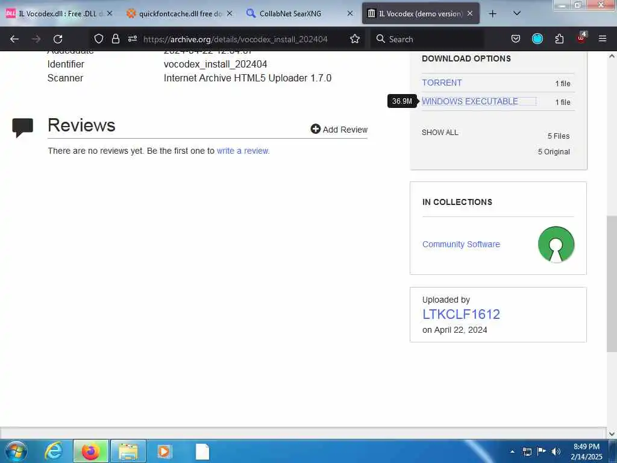The width and height of the screenshot is (617, 463).
Task: Click the Firefox taskbar button
Action: pyautogui.click(x=90, y=451)
